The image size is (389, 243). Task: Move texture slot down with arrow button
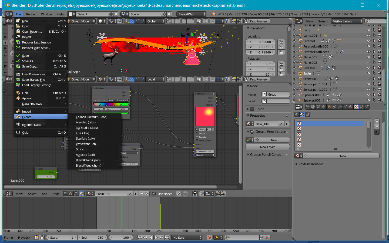pyautogui.click(x=377, y=126)
